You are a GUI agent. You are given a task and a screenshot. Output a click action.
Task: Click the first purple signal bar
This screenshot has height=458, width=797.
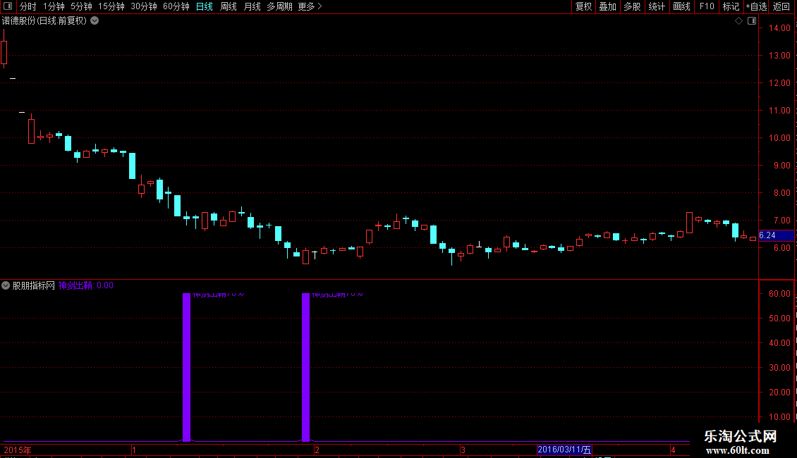(x=186, y=366)
